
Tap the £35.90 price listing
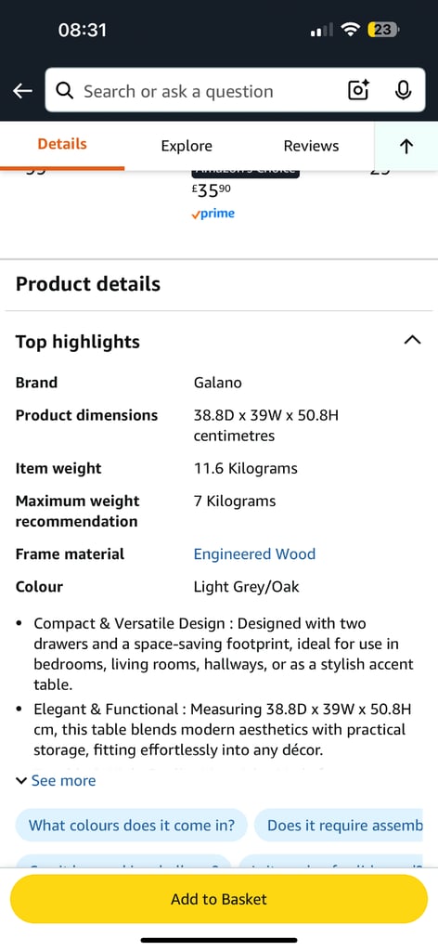coord(211,190)
